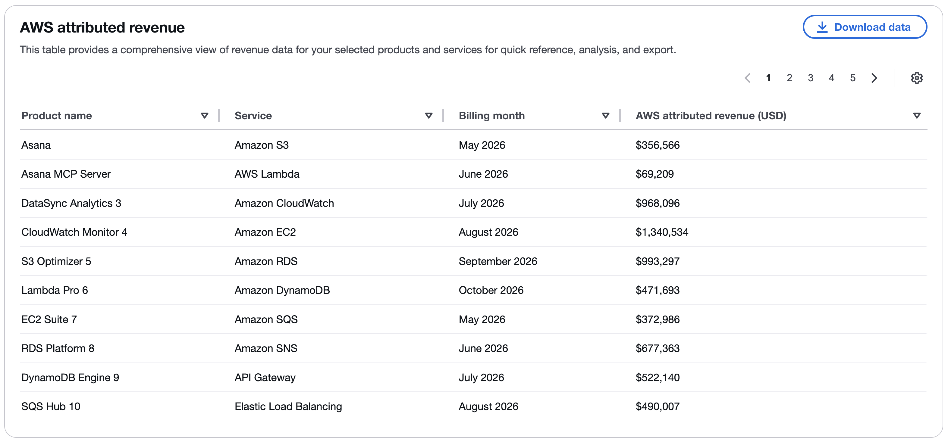Click the $677,363 revenue value
Viewport: 948px width, 445px height.
[x=658, y=348]
